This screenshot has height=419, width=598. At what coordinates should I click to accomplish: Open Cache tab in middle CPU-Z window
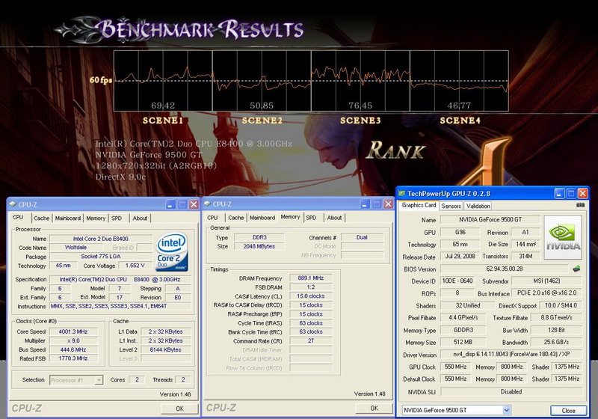click(236, 218)
